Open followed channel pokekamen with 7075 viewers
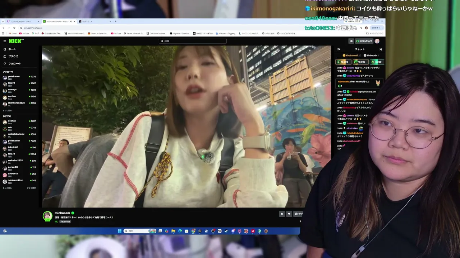 tap(19, 77)
